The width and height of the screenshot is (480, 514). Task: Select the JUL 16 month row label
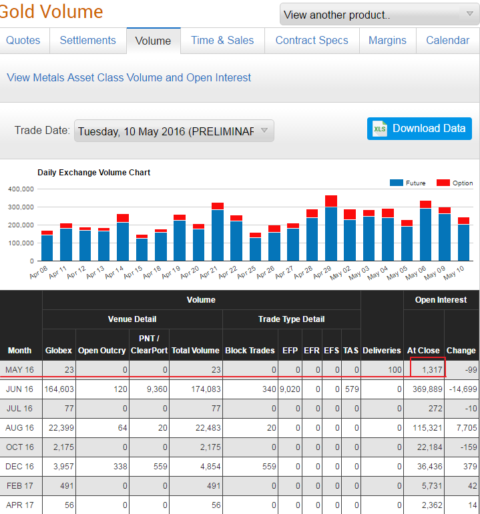pyautogui.click(x=20, y=409)
